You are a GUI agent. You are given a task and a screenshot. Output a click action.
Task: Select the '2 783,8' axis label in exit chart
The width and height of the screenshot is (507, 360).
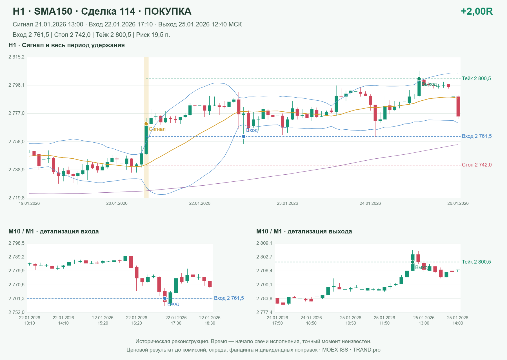coord(264,298)
